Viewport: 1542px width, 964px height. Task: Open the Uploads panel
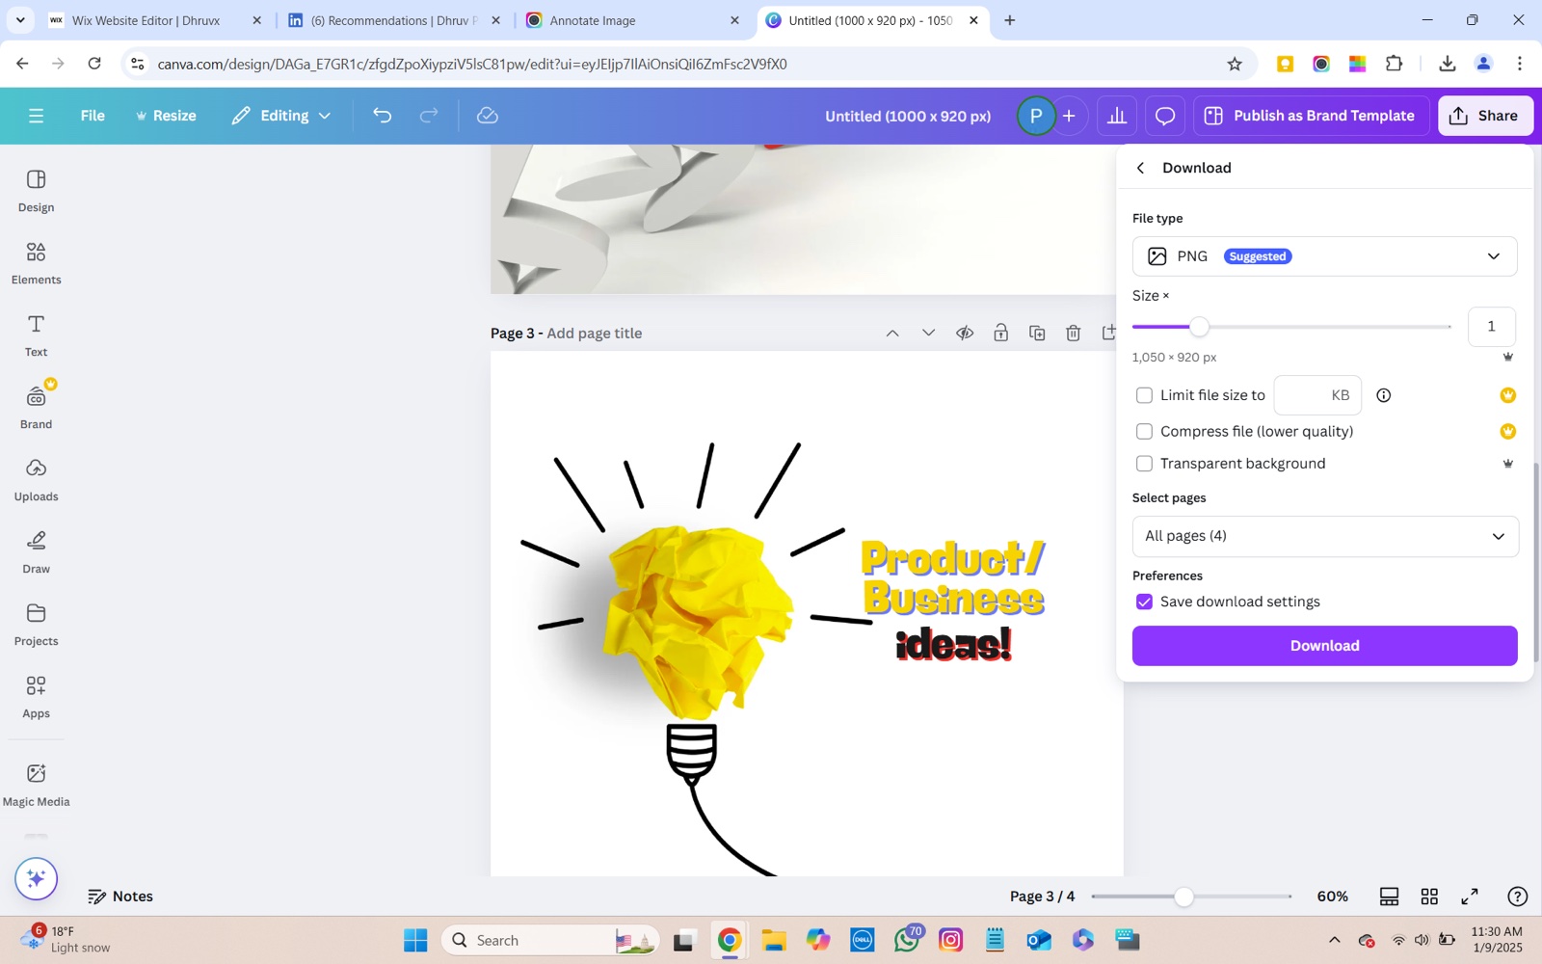pyautogui.click(x=36, y=480)
